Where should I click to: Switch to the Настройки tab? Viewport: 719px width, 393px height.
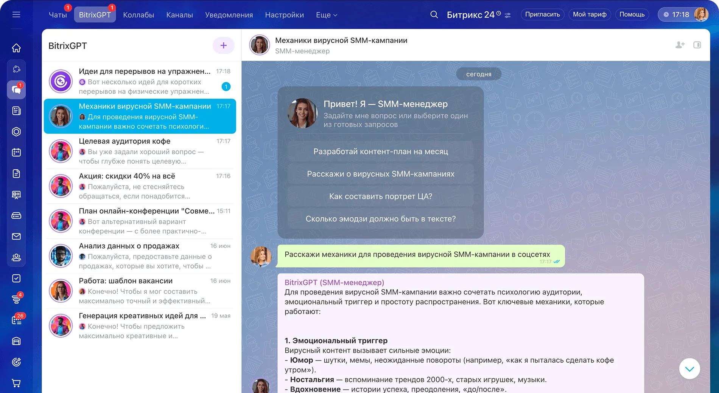(285, 15)
